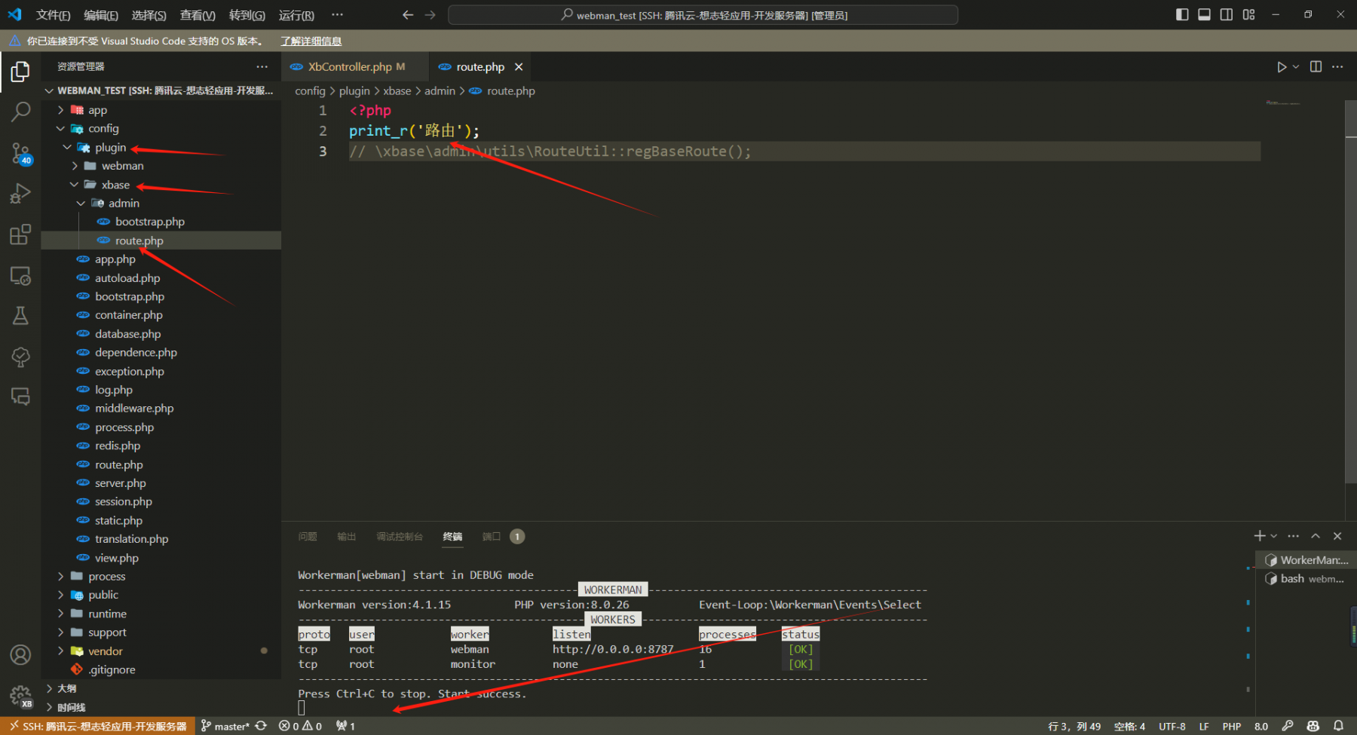Go forward in navigation history

430,15
